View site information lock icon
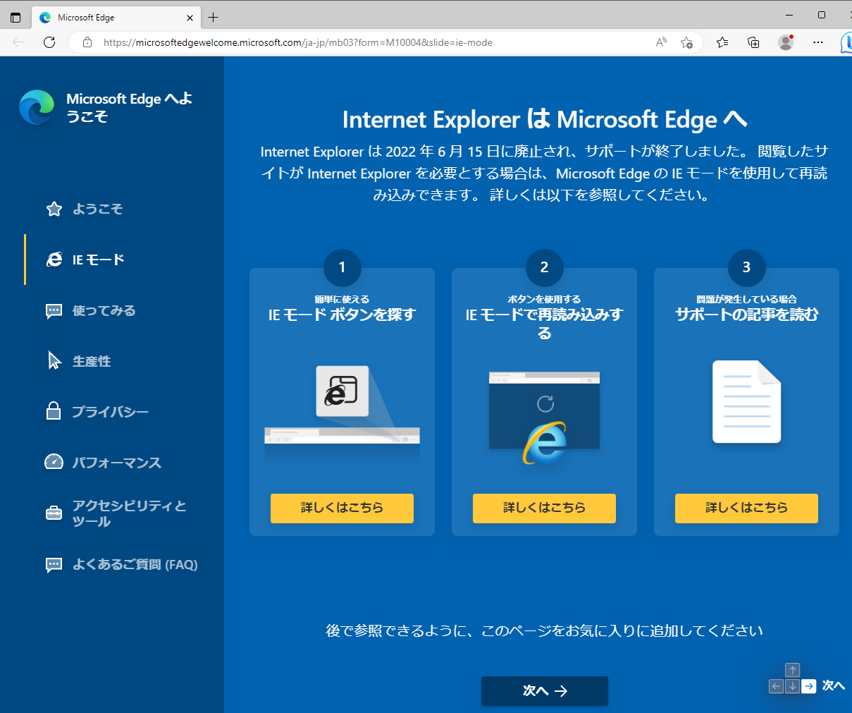Screen dimensions: 852x713 tap(87, 42)
